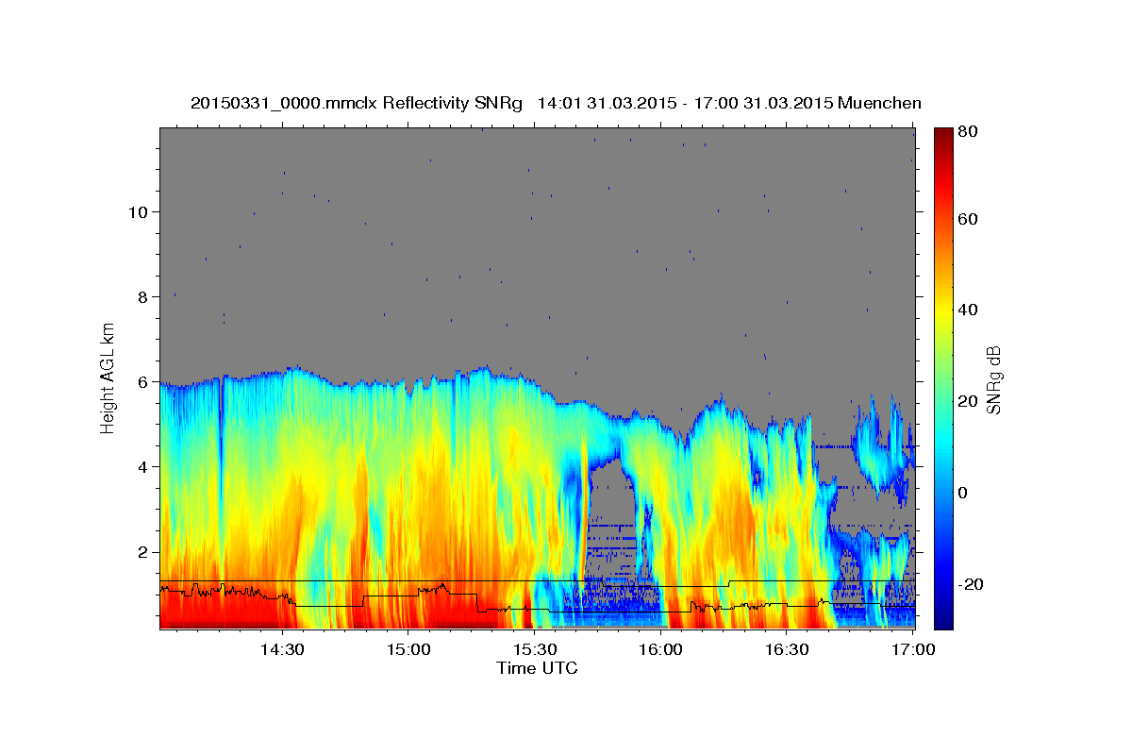Screen dimensions: 1132x755
Task: Select the 14:30 time tick label
Action: (281, 649)
